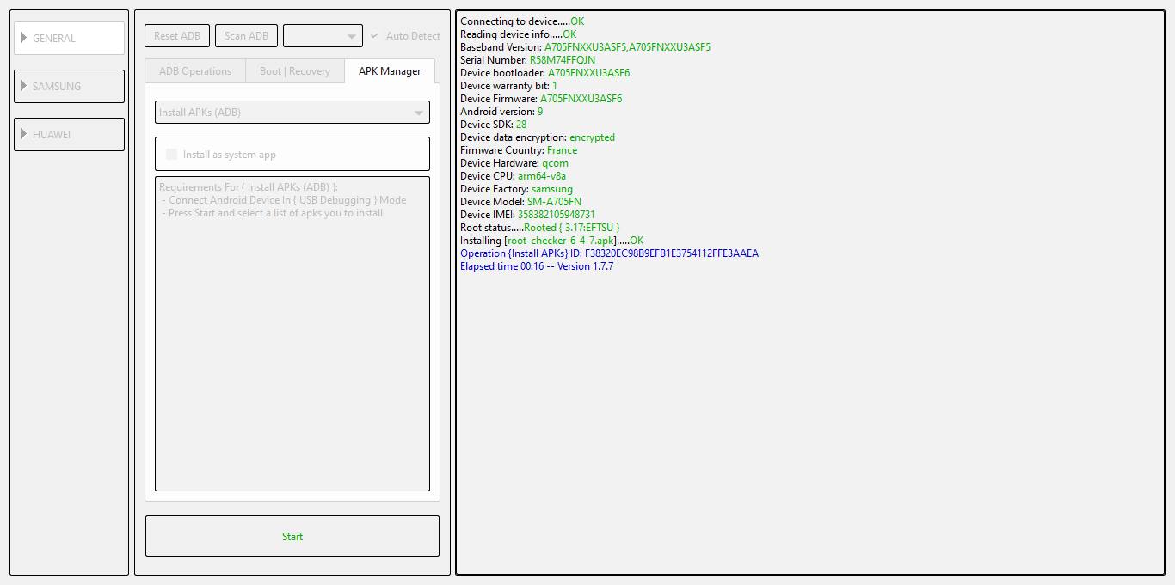Switch to the ADB Operations tab
This screenshot has width=1175, height=585.
[x=195, y=71]
